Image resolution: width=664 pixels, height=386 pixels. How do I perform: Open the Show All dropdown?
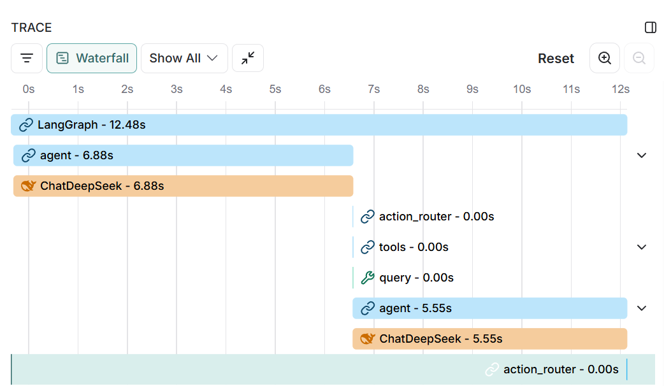(184, 58)
